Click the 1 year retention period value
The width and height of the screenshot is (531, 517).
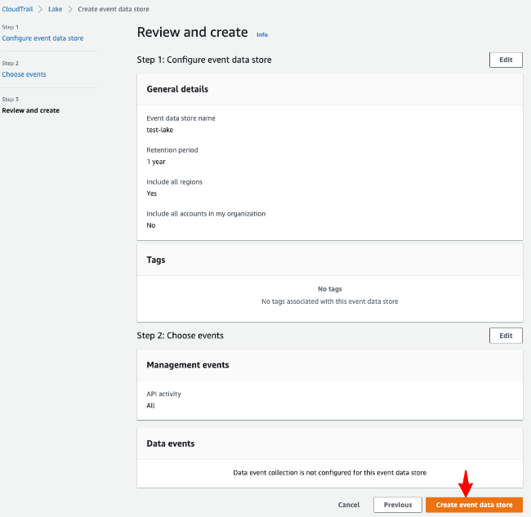coord(156,162)
